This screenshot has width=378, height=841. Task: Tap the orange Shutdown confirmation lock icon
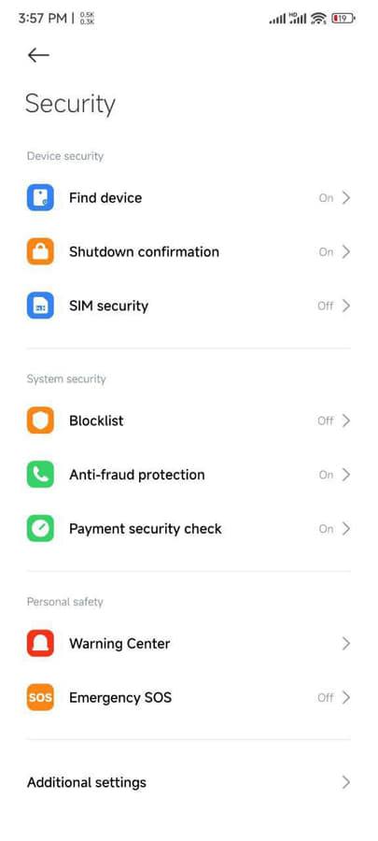coord(40,251)
